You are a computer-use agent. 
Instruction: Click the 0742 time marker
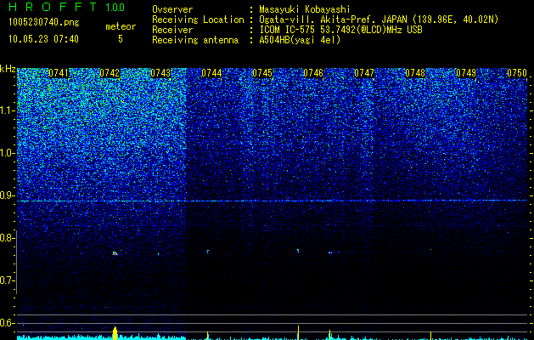click(110, 73)
